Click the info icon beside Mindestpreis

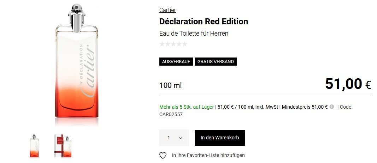pos(332,107)
